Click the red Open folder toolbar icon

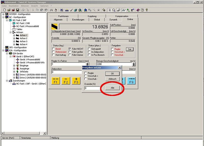(13, 10)
